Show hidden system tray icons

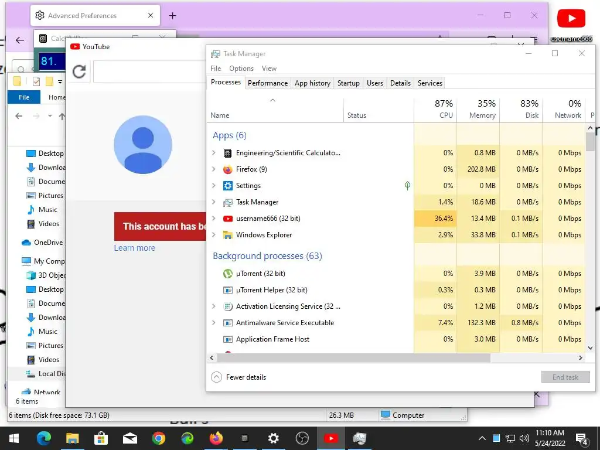[482, 438]
